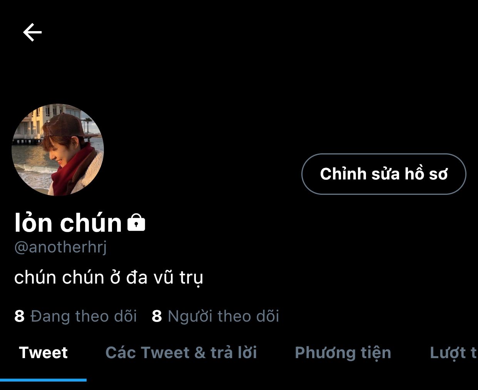The width and height of the screenshot is (478, 390).
Task: Open the Người theo dõi followers list
Action: pyautogui.click(x=216, y=316)
